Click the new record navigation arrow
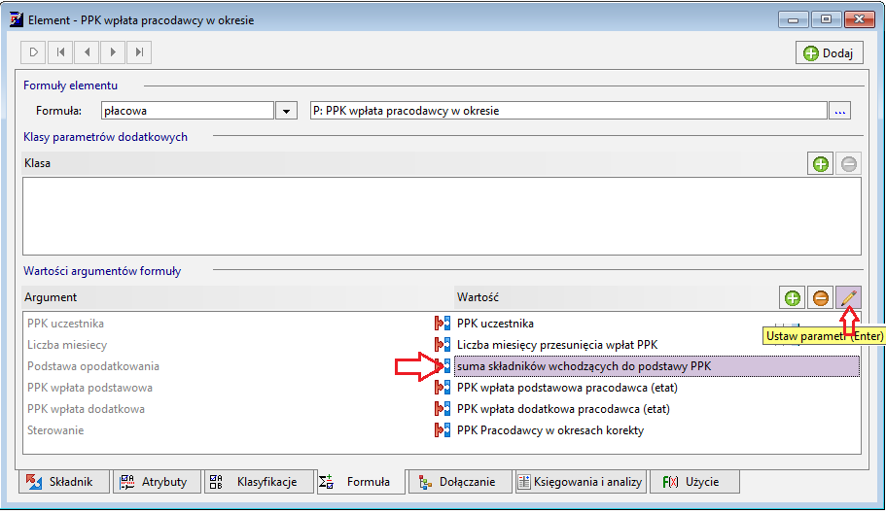 pyautogui.click(x=33, y=52)
